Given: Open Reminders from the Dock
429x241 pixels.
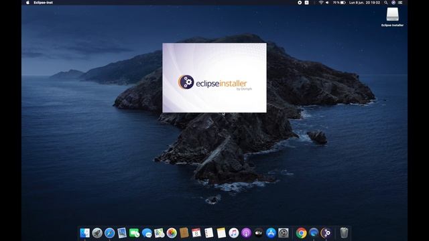Looking at the screenshot, I should (208, 233).
